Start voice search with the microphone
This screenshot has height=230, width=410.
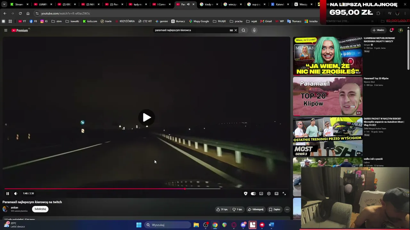254,30
